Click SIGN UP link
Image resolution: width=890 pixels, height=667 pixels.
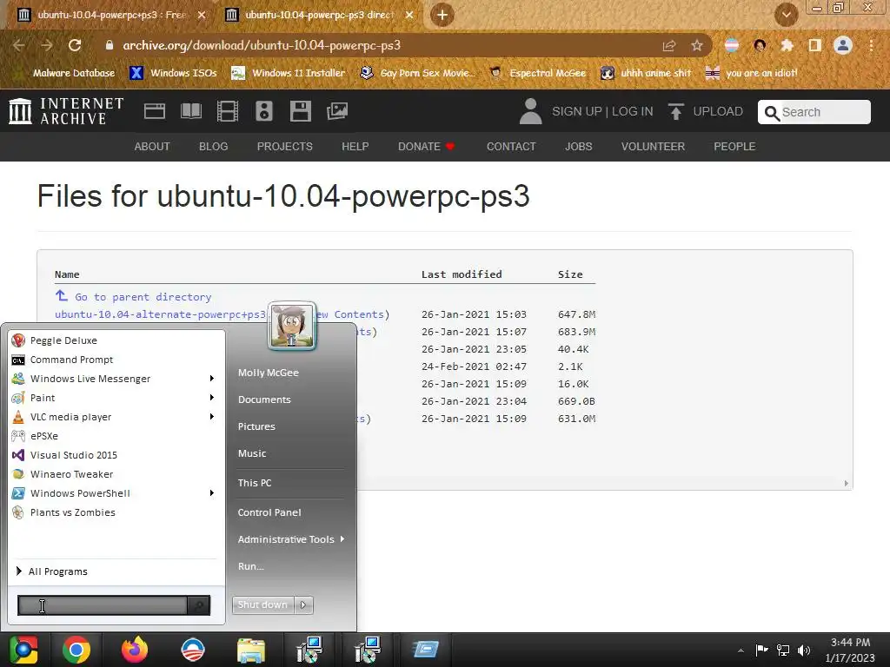577,111
